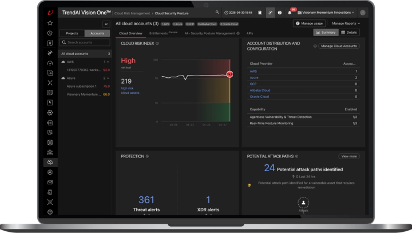This screenshot has width=412, height=233.
Task: Open the APIs tab
Action: click(x=249, y=33)
